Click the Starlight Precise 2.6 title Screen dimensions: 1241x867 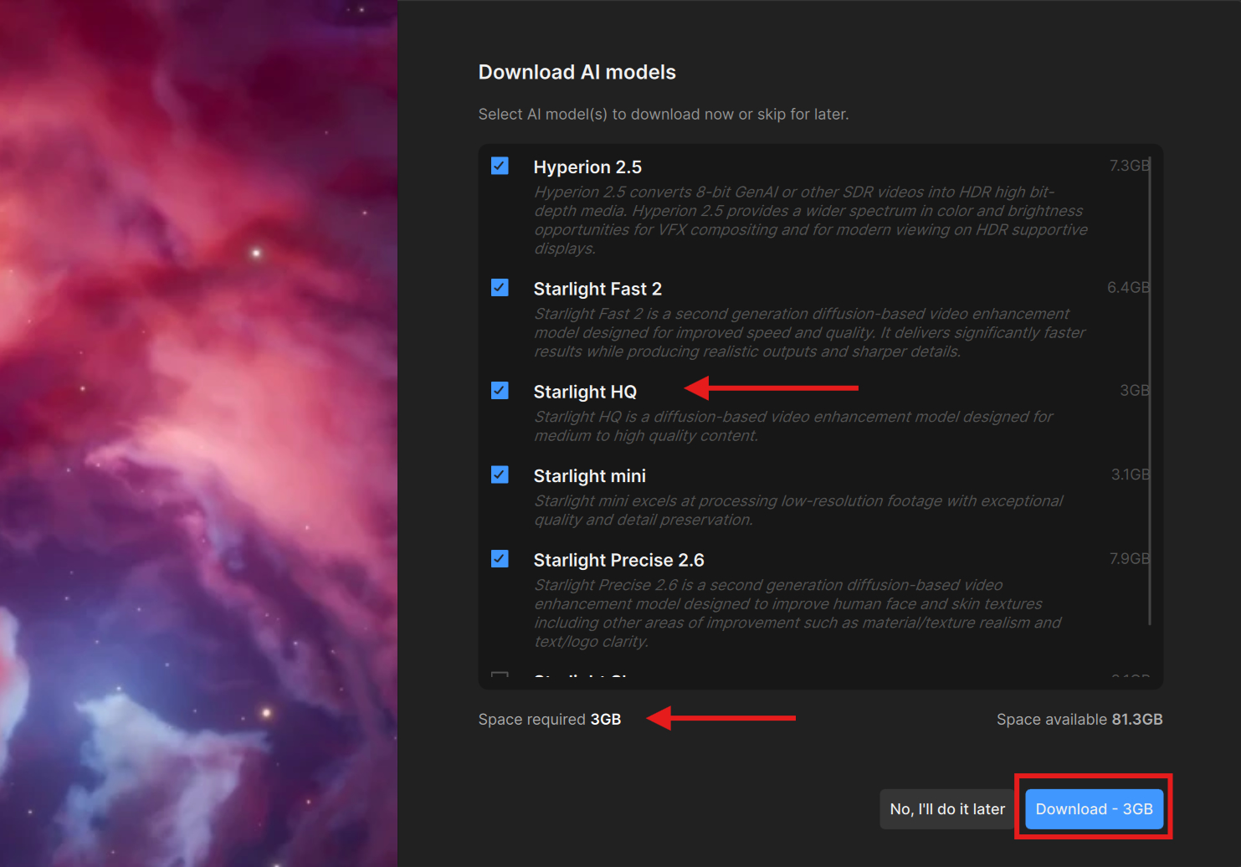tap(619, 560)
